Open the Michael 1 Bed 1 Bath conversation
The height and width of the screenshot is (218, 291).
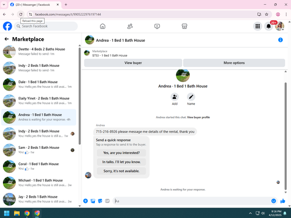pyautogui.click(x=39, y=183)
